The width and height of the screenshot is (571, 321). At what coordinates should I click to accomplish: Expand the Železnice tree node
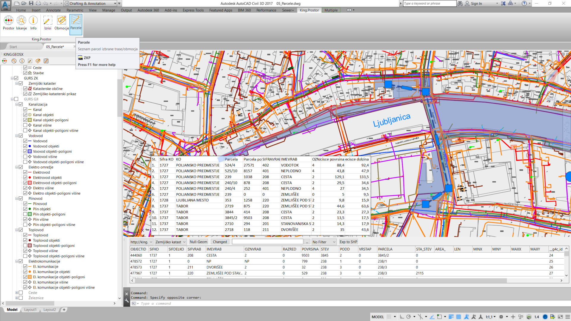pos(17,298)
